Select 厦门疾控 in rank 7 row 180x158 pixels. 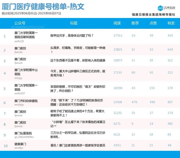(x=20, y=111)
